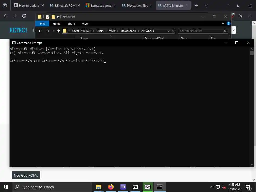Close the ePSXe Emulator browser tab
The height and width of the screenshot is (192, 256).
click(187, 5)
